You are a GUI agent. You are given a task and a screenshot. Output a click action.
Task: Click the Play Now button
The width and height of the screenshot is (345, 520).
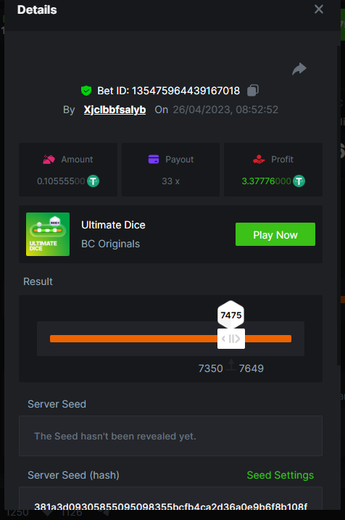click(275, 234)
